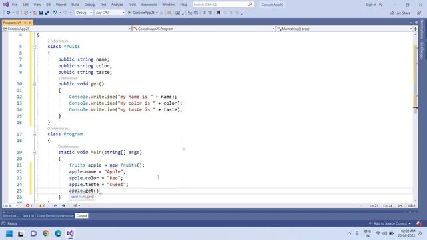Screen dimensions: 427x240
Task: Click the vertical editor scrollbar
Action: [x=415, y=117]
